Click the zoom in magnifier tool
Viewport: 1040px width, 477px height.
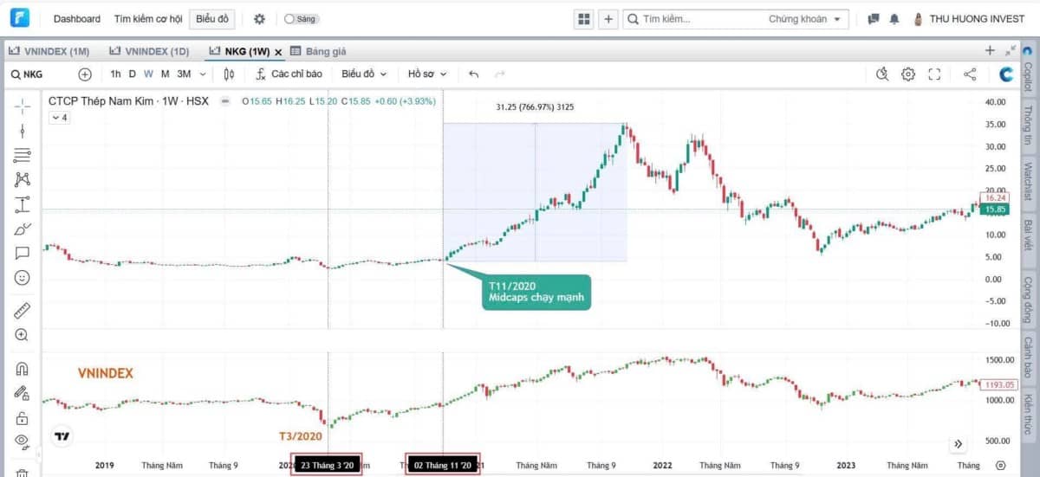22,335
